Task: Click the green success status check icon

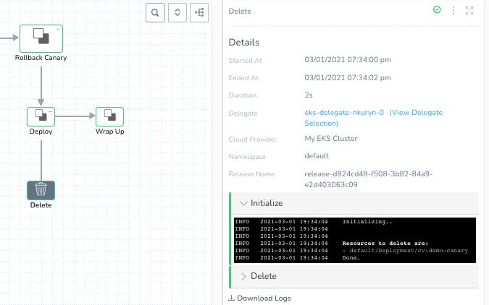Action: coord(437,10)
